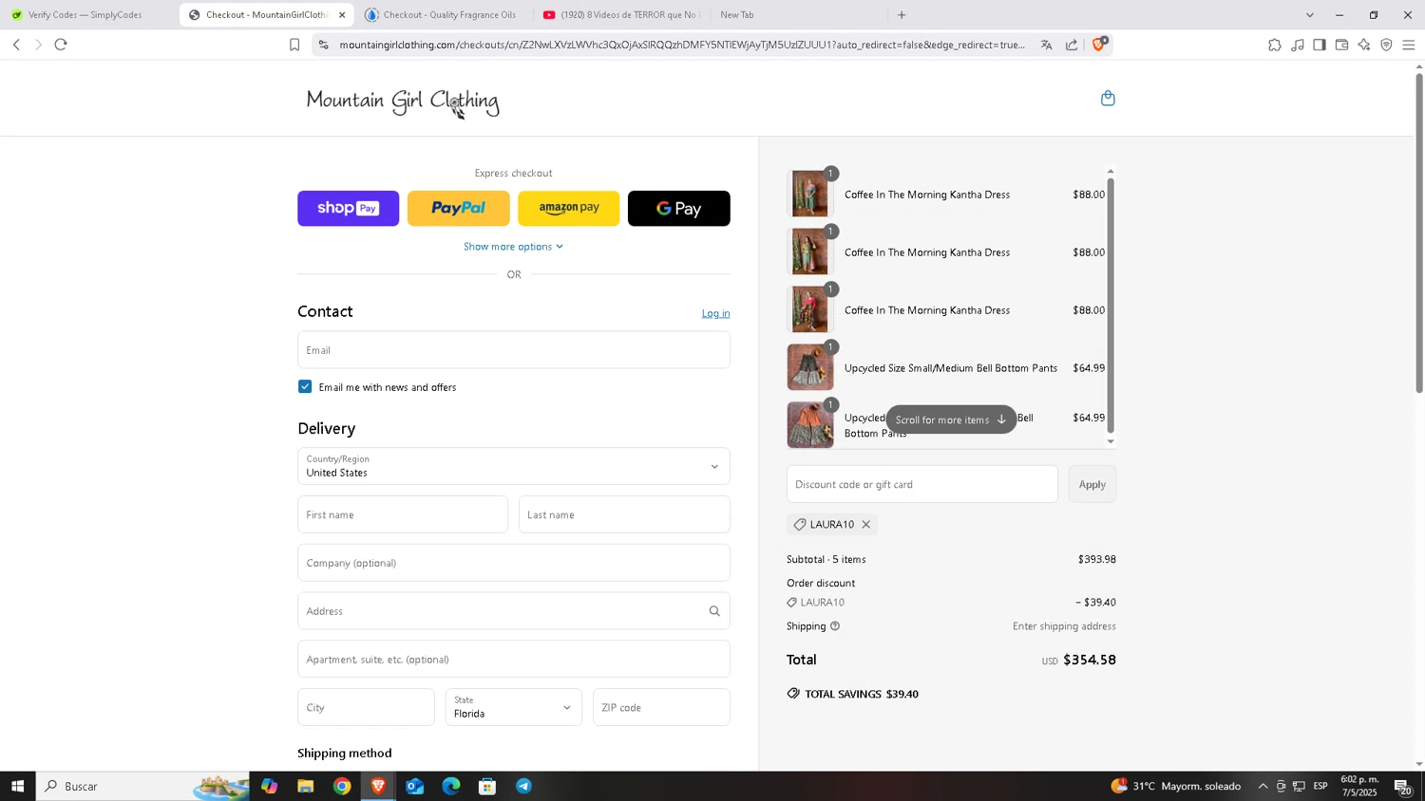Open the weather widget showing 31°C
Screen dimensions: 1425x801
1176,786
